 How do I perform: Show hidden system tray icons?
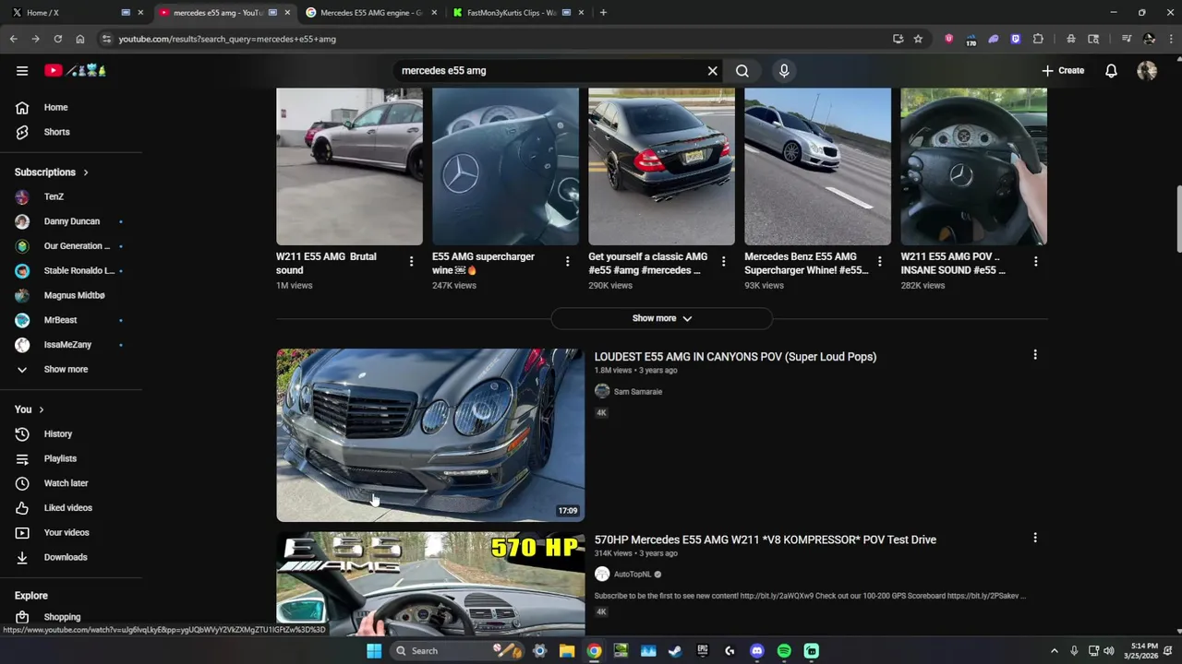pos(1054,651)
